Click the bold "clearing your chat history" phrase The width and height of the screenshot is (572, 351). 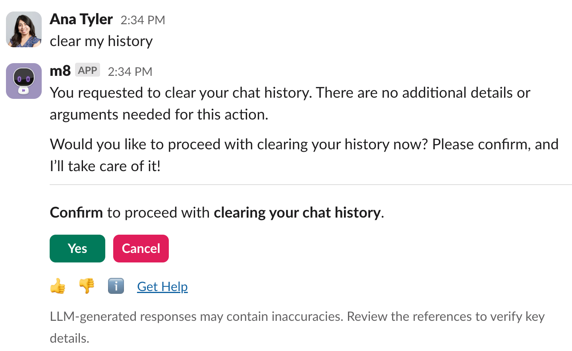(297, 213)
